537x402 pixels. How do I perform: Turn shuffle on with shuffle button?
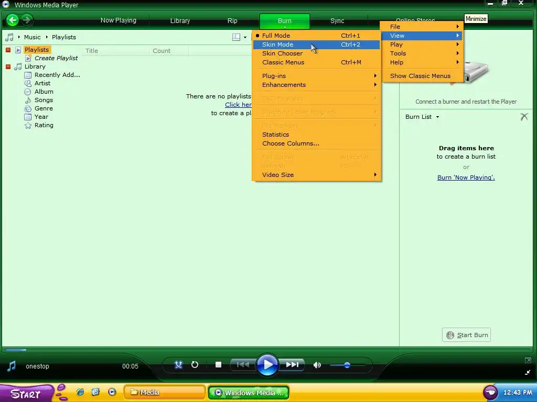click(x=178, y=365)
